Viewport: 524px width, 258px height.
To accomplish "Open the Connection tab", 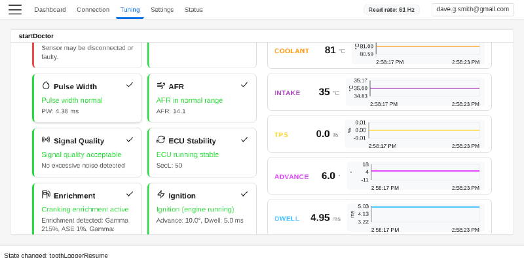I will [x=93, y=10].
